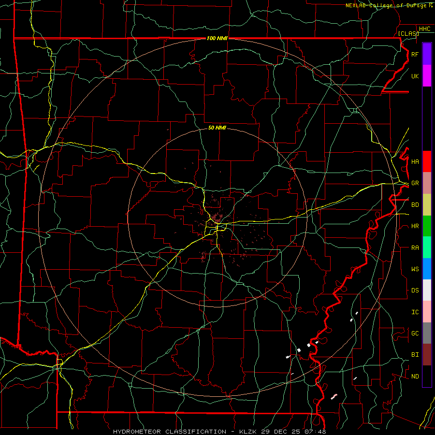Click the 50 NMI range ring label
435x435 pixels.
(x=217, y=128)
